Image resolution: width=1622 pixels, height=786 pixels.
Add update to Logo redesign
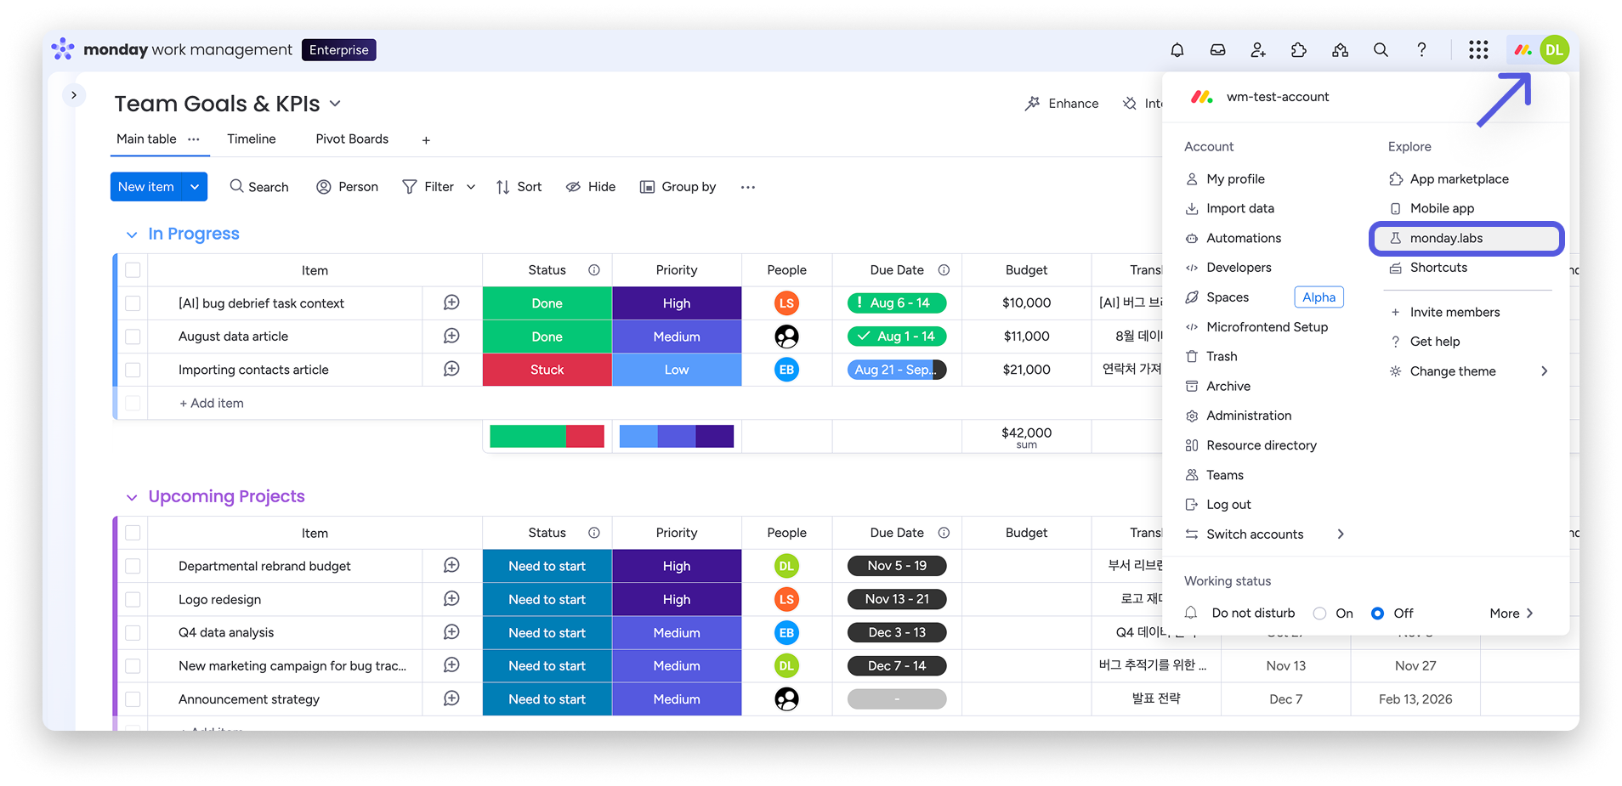451,598
